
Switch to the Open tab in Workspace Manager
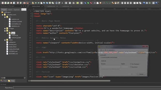pyautogui.click(x=10, y=9)
